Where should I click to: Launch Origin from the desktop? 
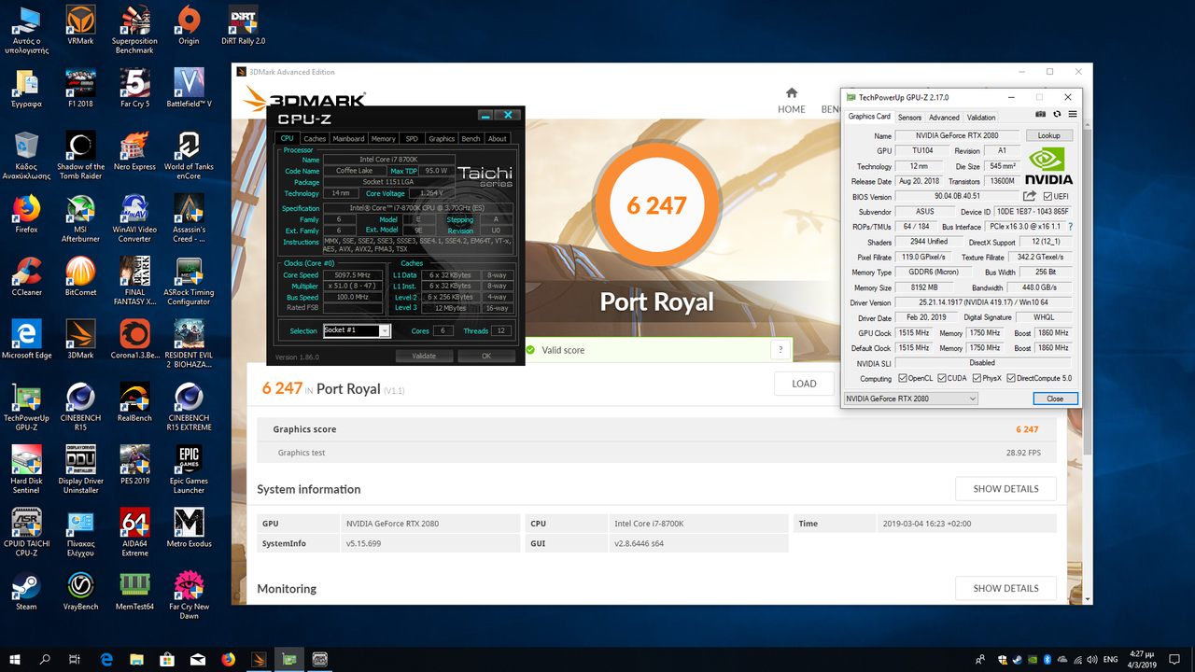coord(189,25)
